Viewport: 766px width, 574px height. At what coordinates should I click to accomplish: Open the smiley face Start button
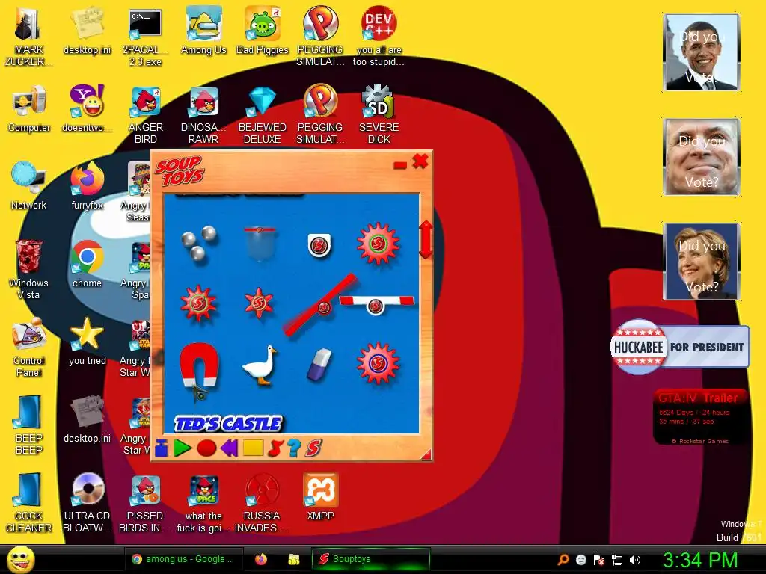coord(20,559)
